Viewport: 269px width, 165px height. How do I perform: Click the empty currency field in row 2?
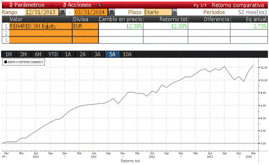pyautogui.click(x=85, y=33)
